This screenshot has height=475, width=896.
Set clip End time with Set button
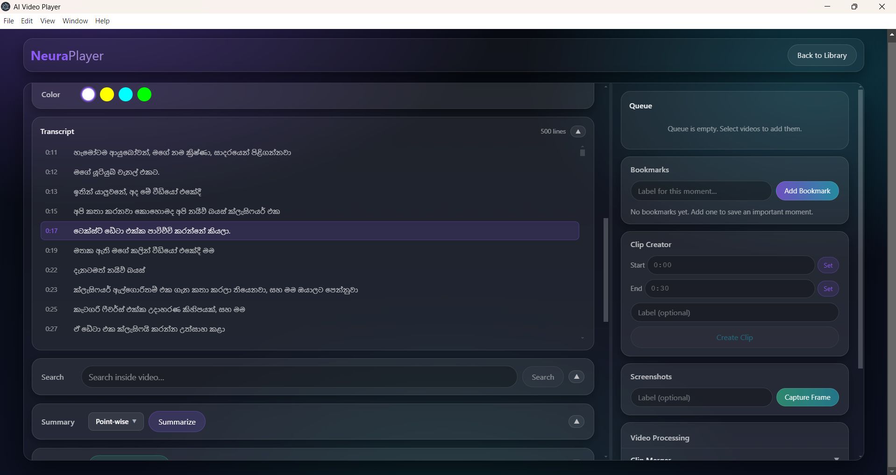pos(828,289)
